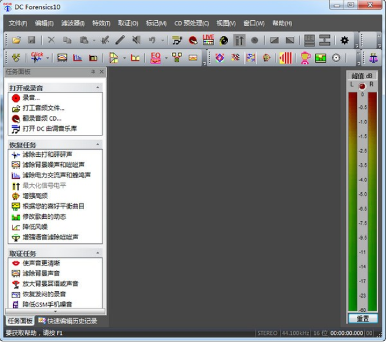386x342 pixels.
Task: Click the red peak indicator light
Action: pos(362,86)
